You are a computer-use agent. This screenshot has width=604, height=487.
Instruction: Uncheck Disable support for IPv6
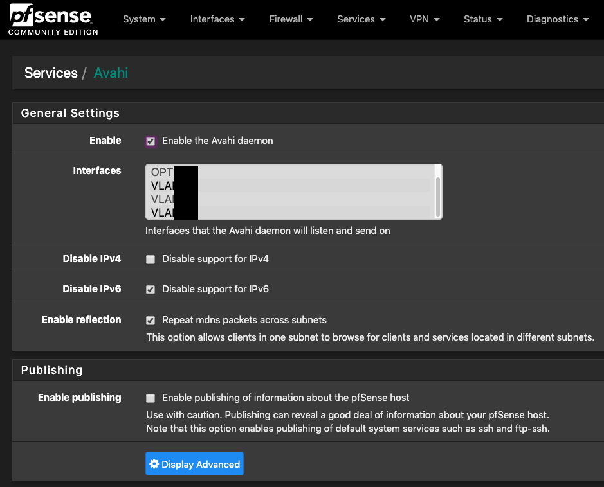point(151,290)
